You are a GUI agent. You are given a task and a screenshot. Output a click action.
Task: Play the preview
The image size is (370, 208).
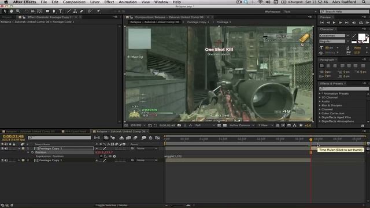(x=334, y=23)
